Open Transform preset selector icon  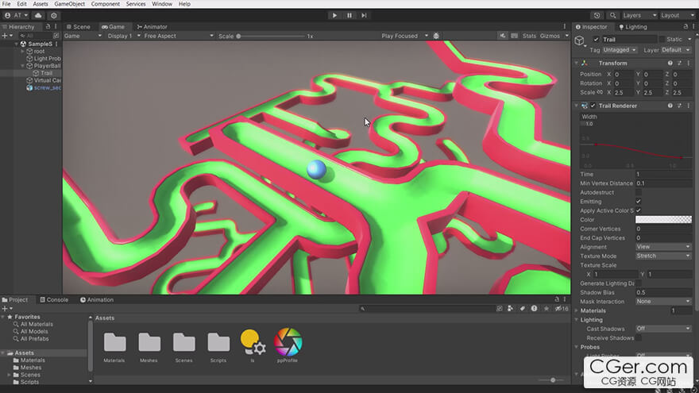679,64
